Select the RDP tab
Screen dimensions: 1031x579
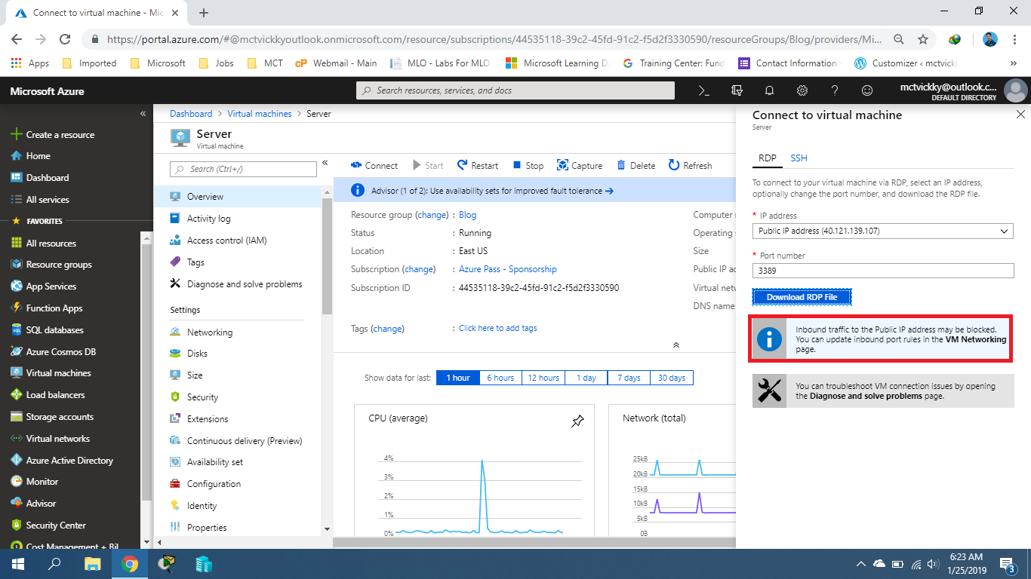coord(767,158)
